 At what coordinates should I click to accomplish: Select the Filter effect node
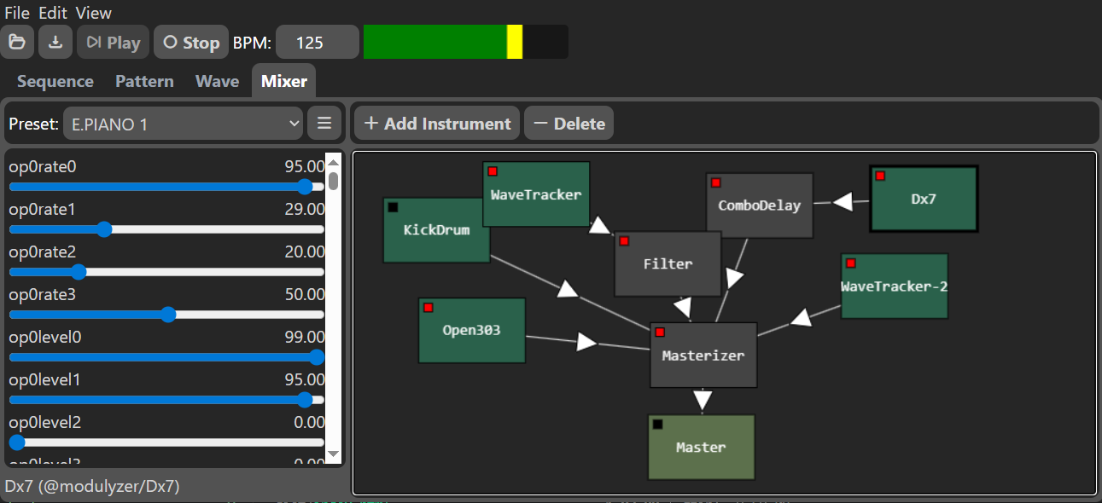coord(668,264)
